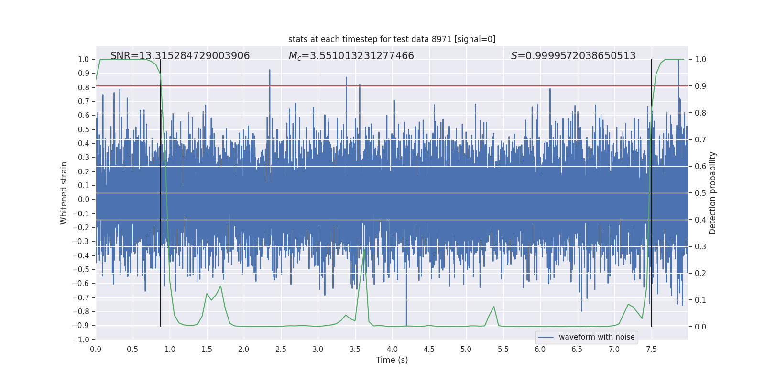765x382 pixels.
Task: Click the "waveform with noise" legend label
Action: click(596, 337)
